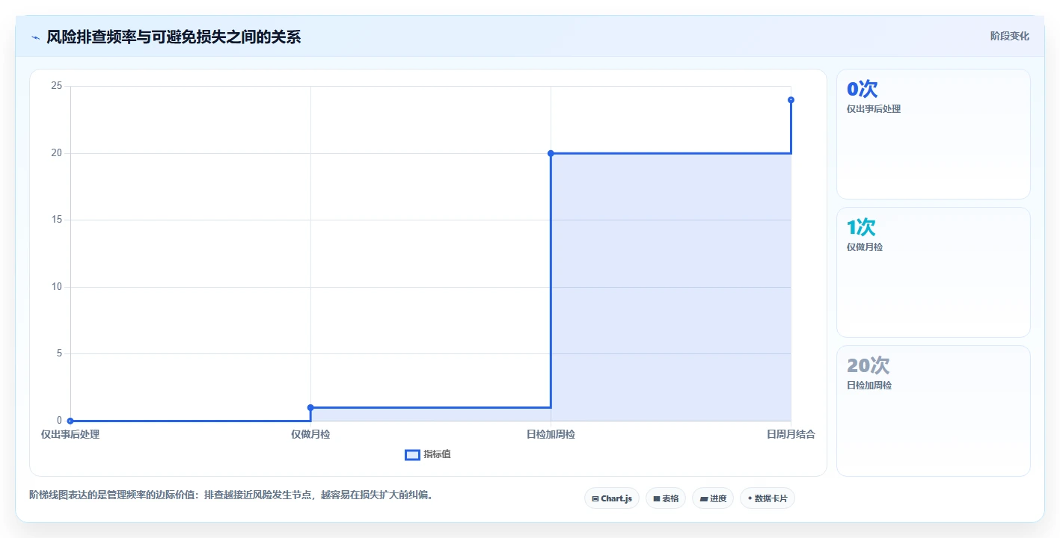This screenshot has width=1060, height=538.
Task: Click the x-axis label 日检加周检
Action: point(551,434)
